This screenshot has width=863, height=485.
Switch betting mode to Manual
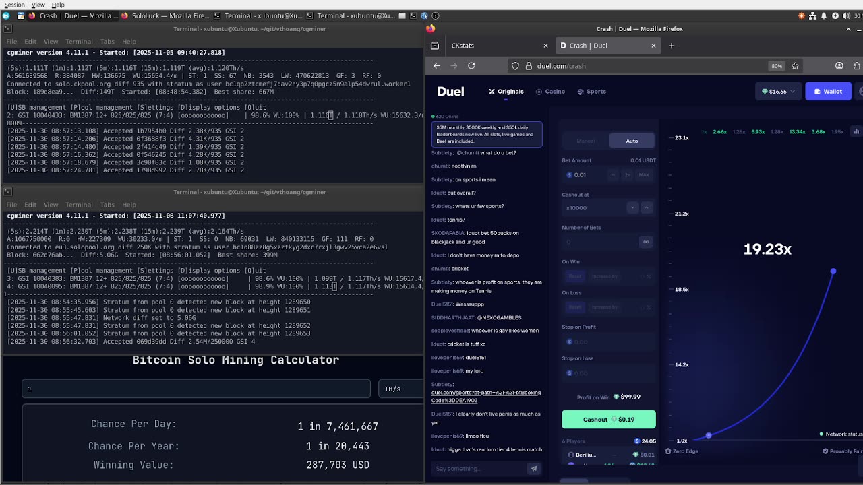586,141
